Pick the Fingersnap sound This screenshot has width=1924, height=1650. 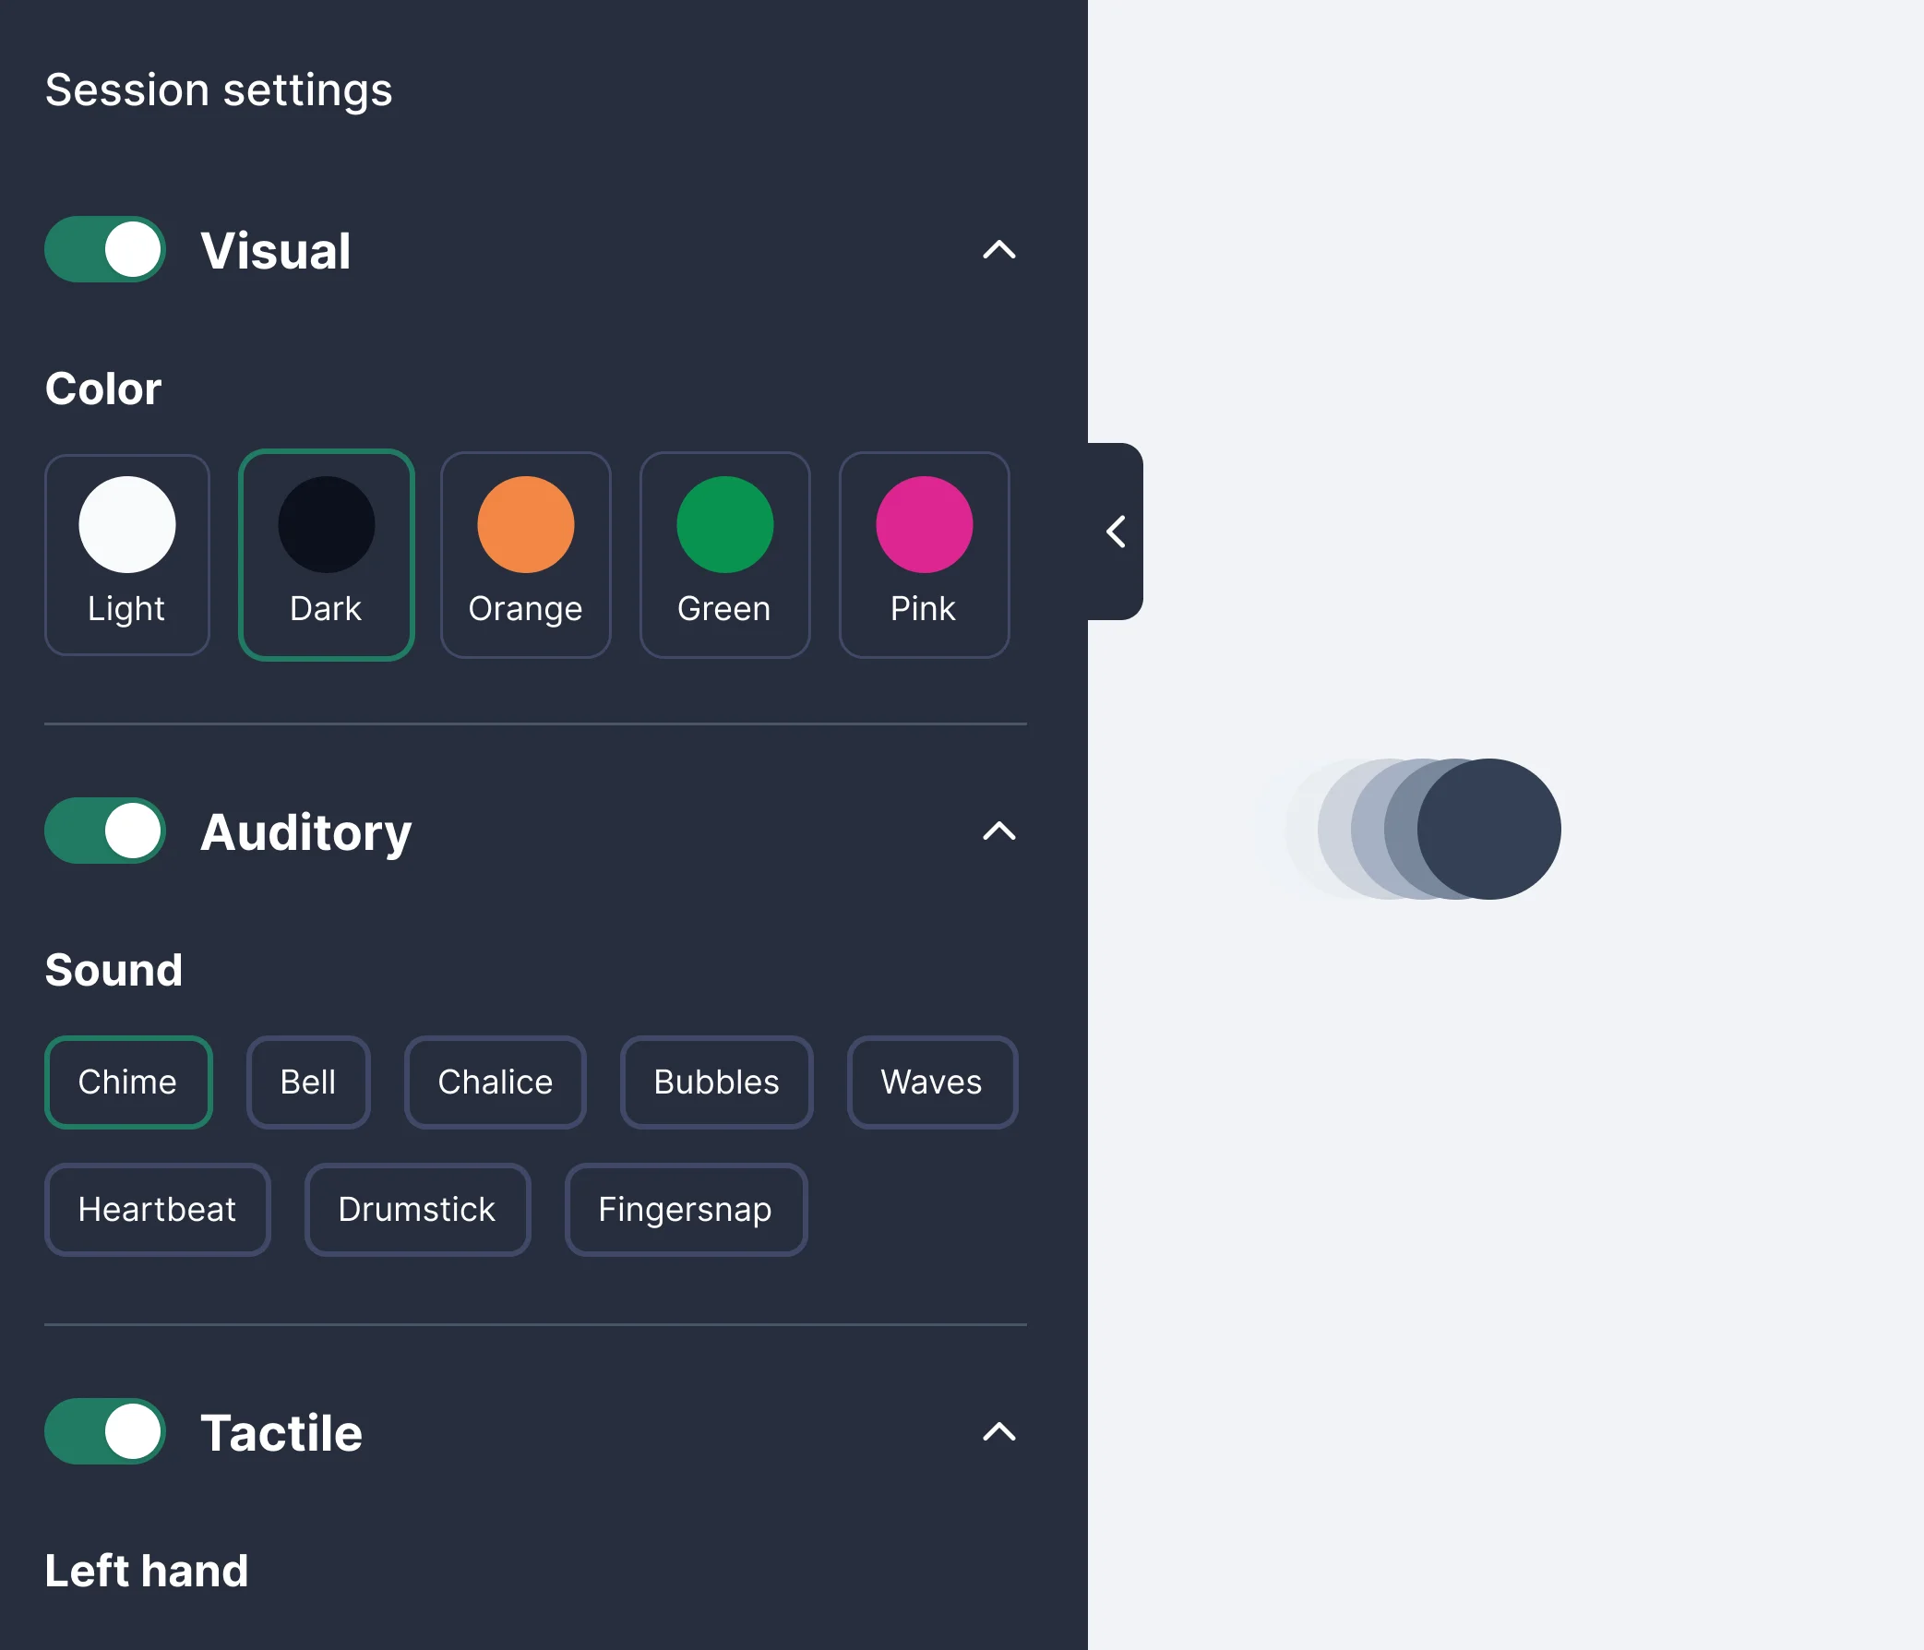click(685, 1209)
